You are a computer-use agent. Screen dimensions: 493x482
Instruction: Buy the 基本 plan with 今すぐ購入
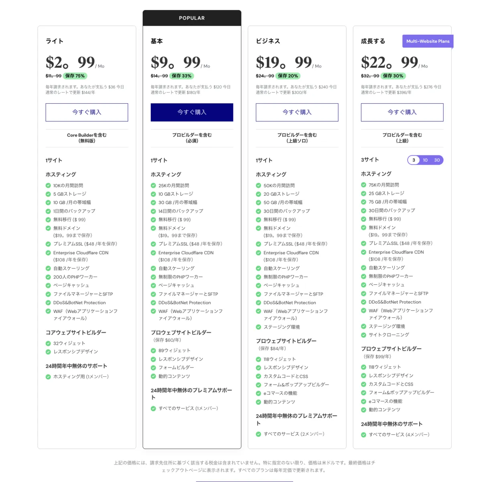tap(192, 112)
